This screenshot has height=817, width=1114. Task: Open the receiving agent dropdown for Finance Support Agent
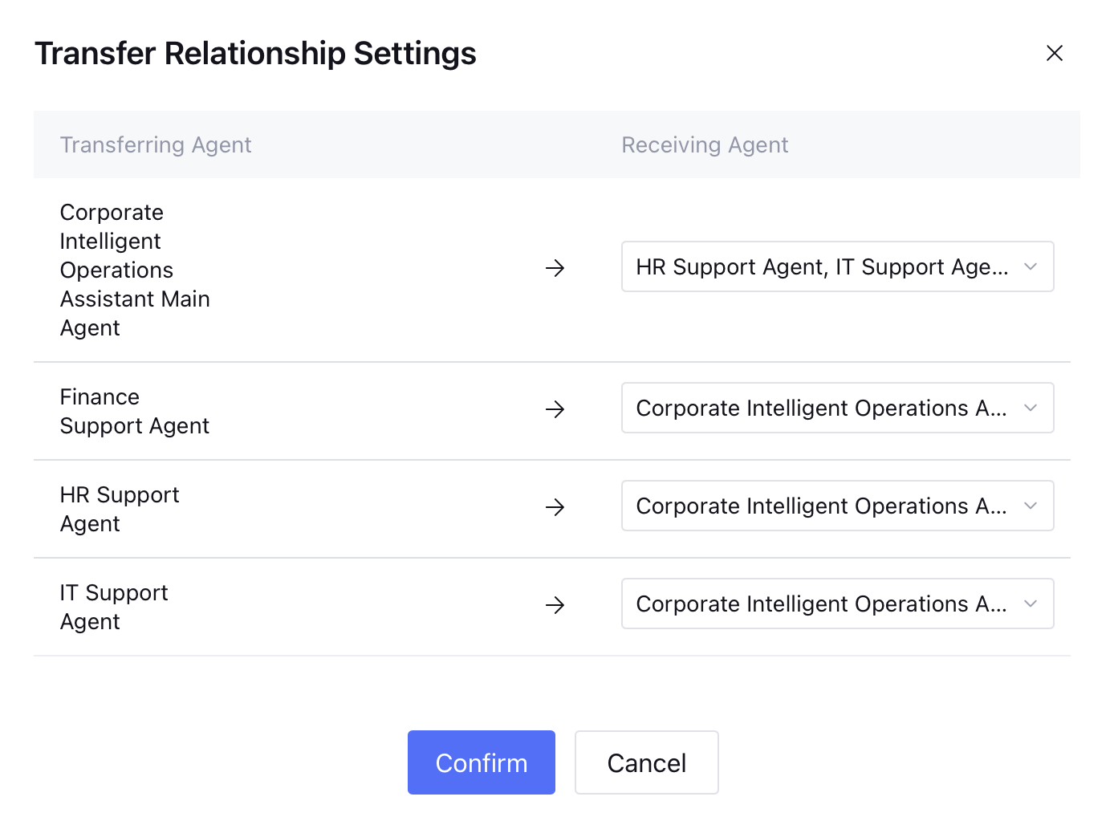[837, 408]
